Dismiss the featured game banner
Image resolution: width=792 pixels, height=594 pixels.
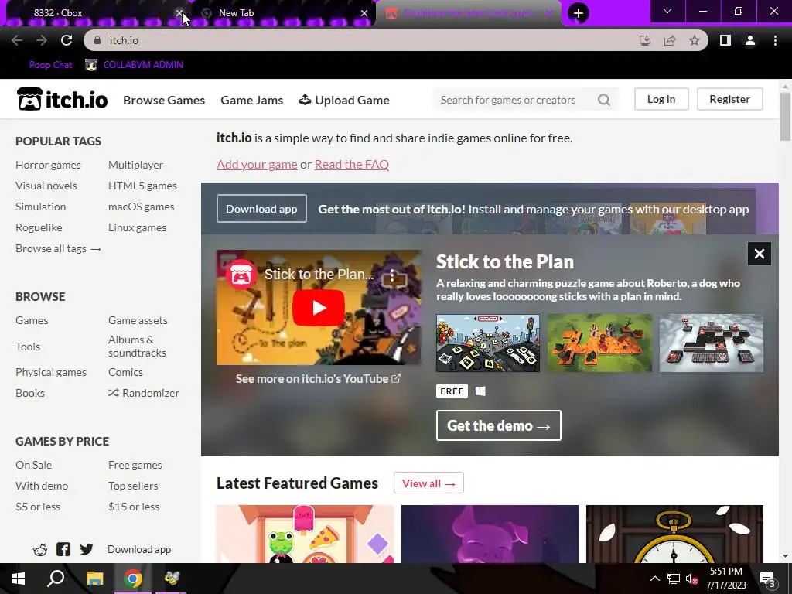pyautogui.click(x=760, y=254)
